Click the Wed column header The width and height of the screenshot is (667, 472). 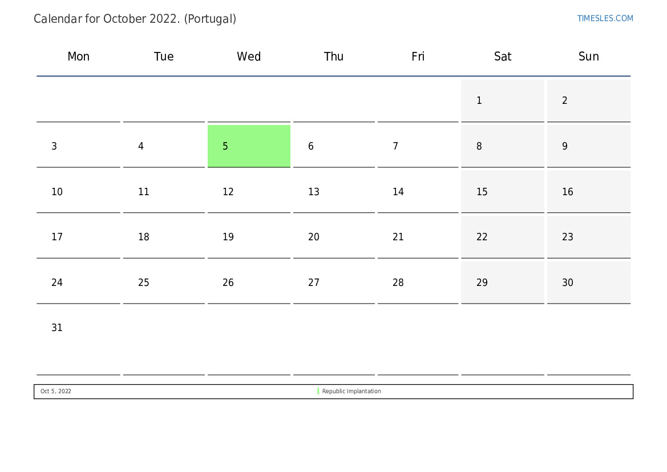[249, 57]
